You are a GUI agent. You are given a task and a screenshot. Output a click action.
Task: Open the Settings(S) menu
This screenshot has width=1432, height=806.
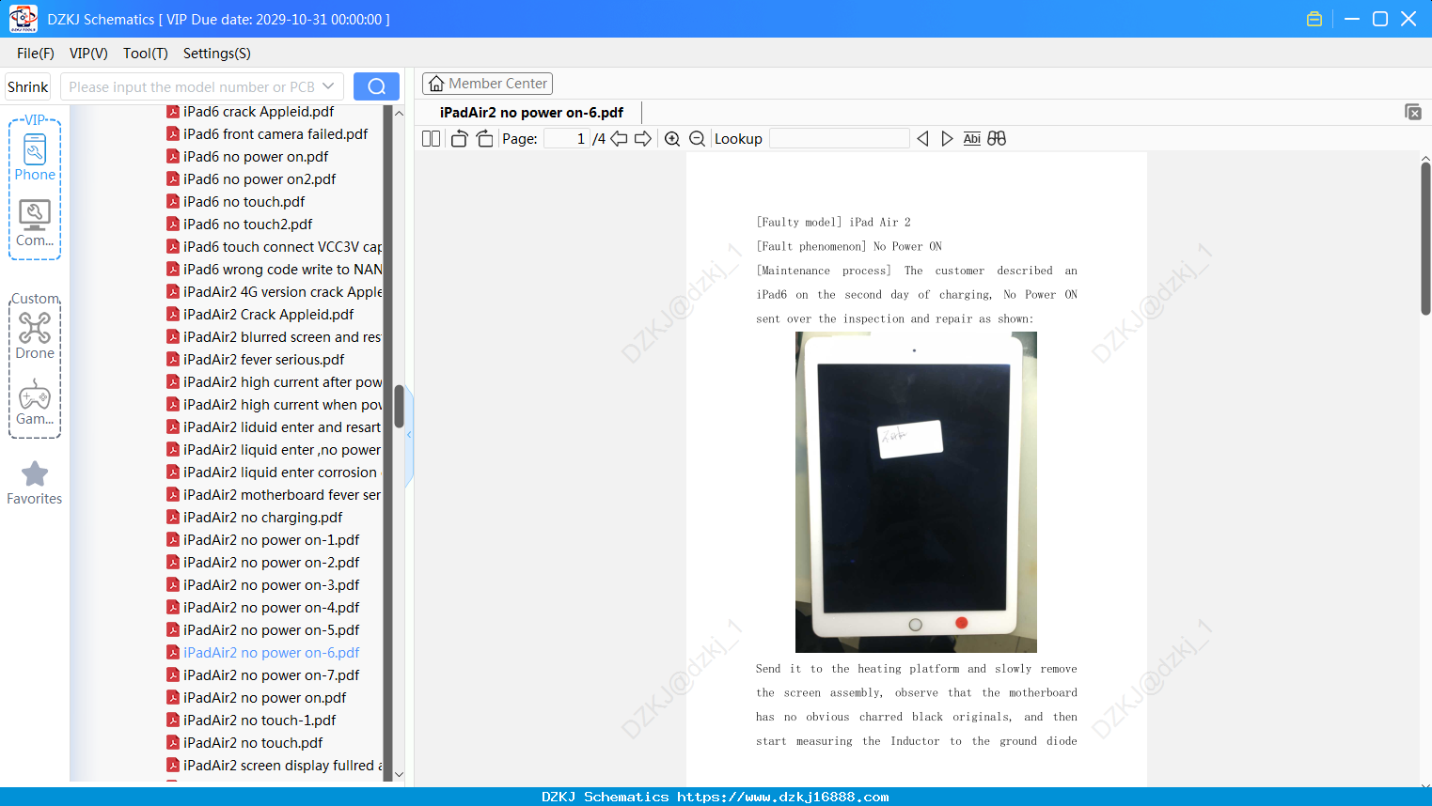coord(217,54)
